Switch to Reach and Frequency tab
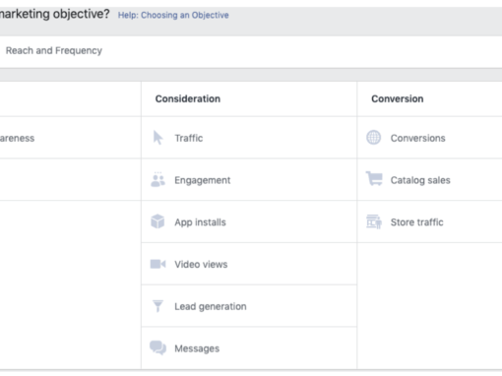 coord(54,51)
